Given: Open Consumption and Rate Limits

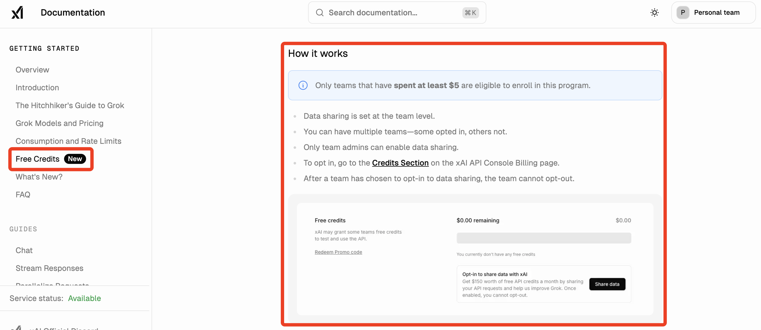Looking at the screenshot, I should coord(68,141).
